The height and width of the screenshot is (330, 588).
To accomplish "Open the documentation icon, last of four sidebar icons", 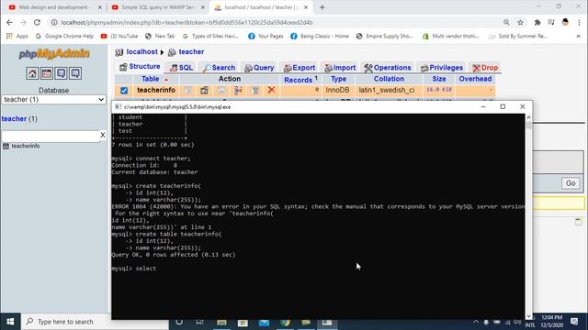I will point(75,73).
